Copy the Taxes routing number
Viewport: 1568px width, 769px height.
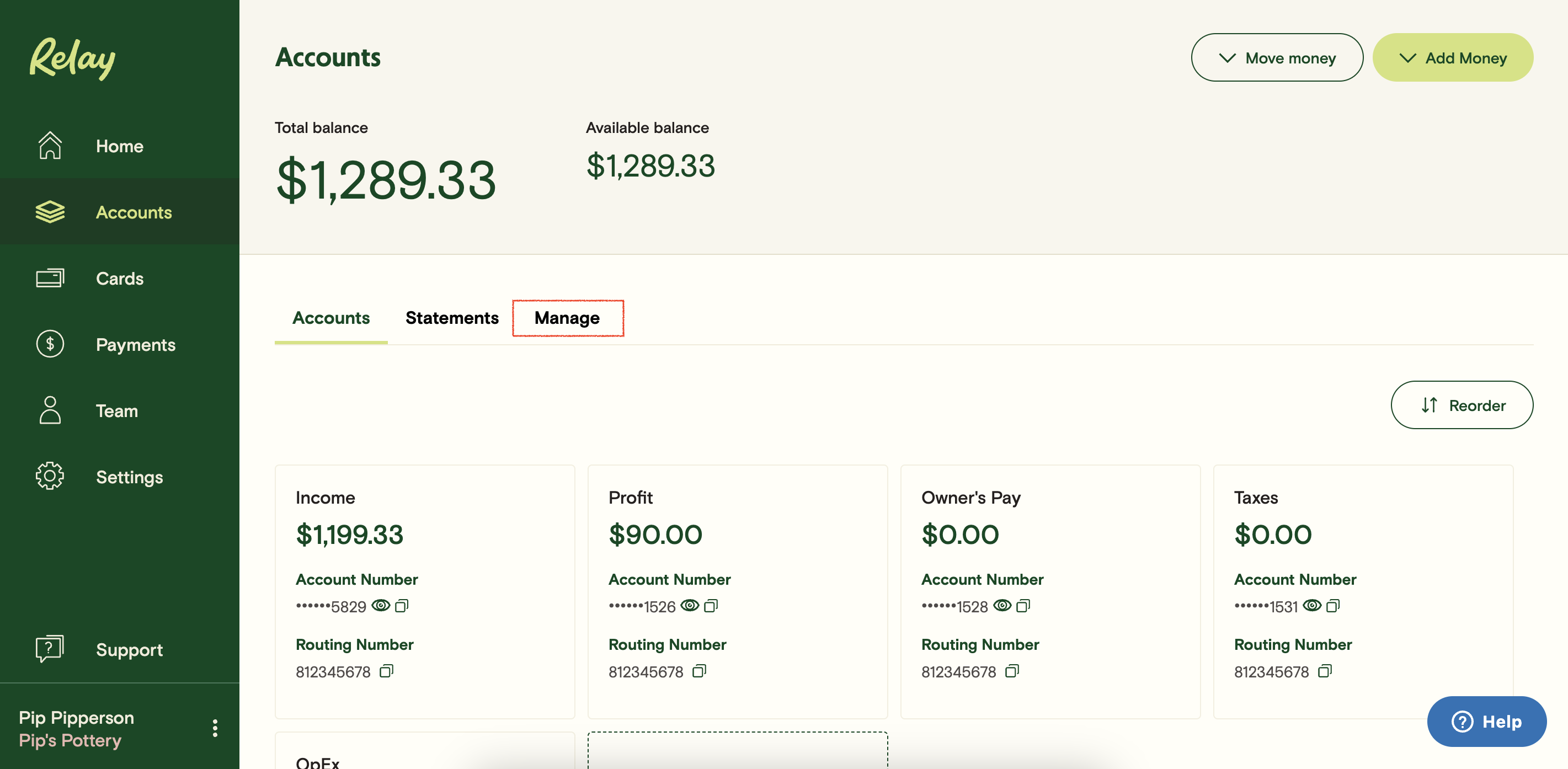[x=1325, y=671]
